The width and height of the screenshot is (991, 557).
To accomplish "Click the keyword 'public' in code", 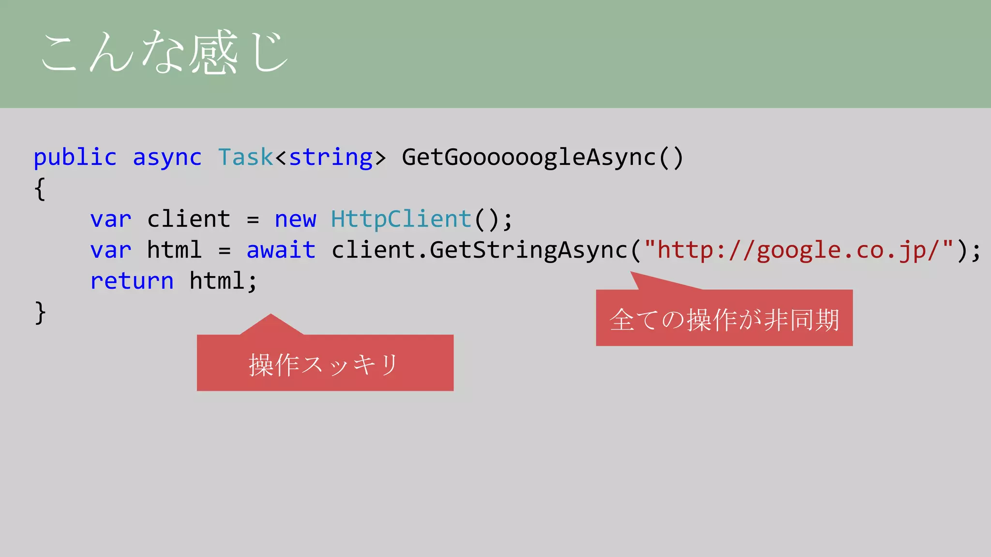I will 75,159.
